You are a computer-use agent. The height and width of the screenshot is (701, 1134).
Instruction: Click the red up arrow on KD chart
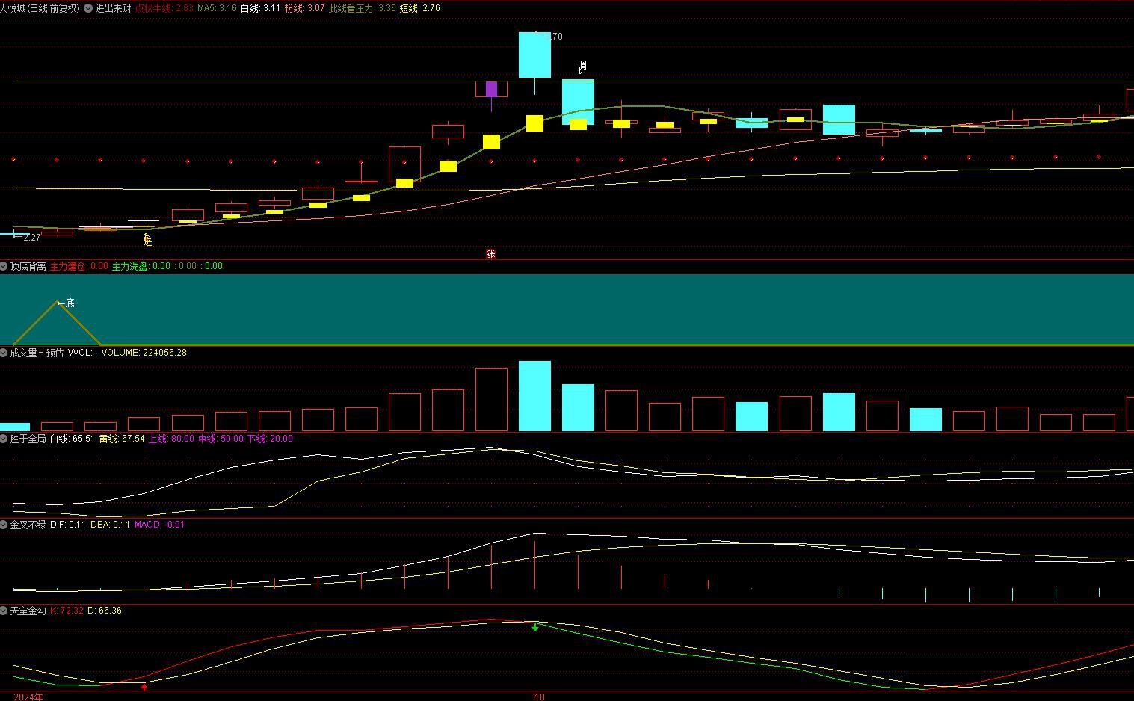[144, 686]
